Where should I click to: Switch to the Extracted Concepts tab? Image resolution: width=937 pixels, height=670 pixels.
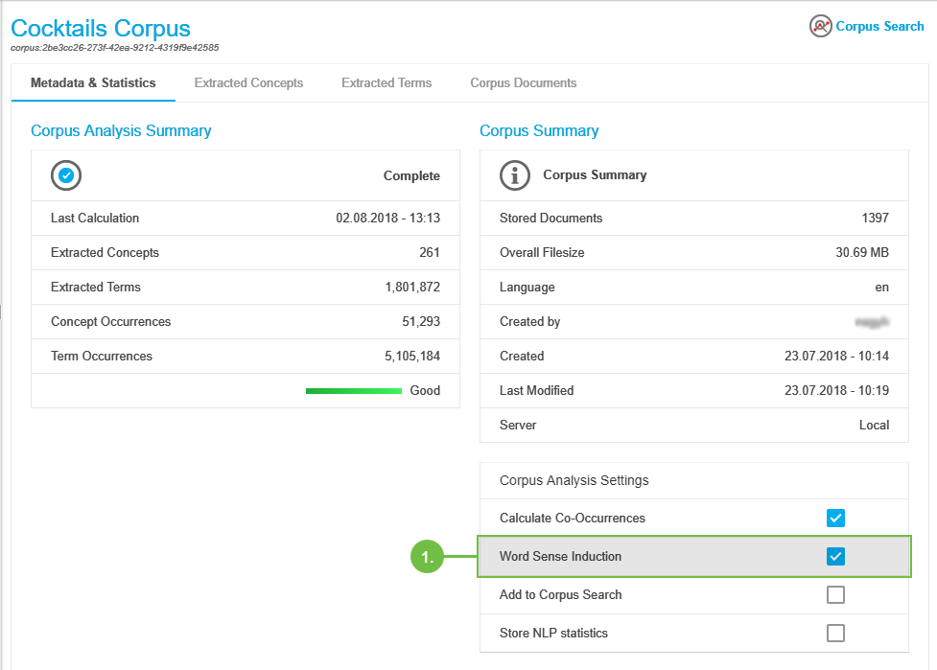(x=248, y=83)
